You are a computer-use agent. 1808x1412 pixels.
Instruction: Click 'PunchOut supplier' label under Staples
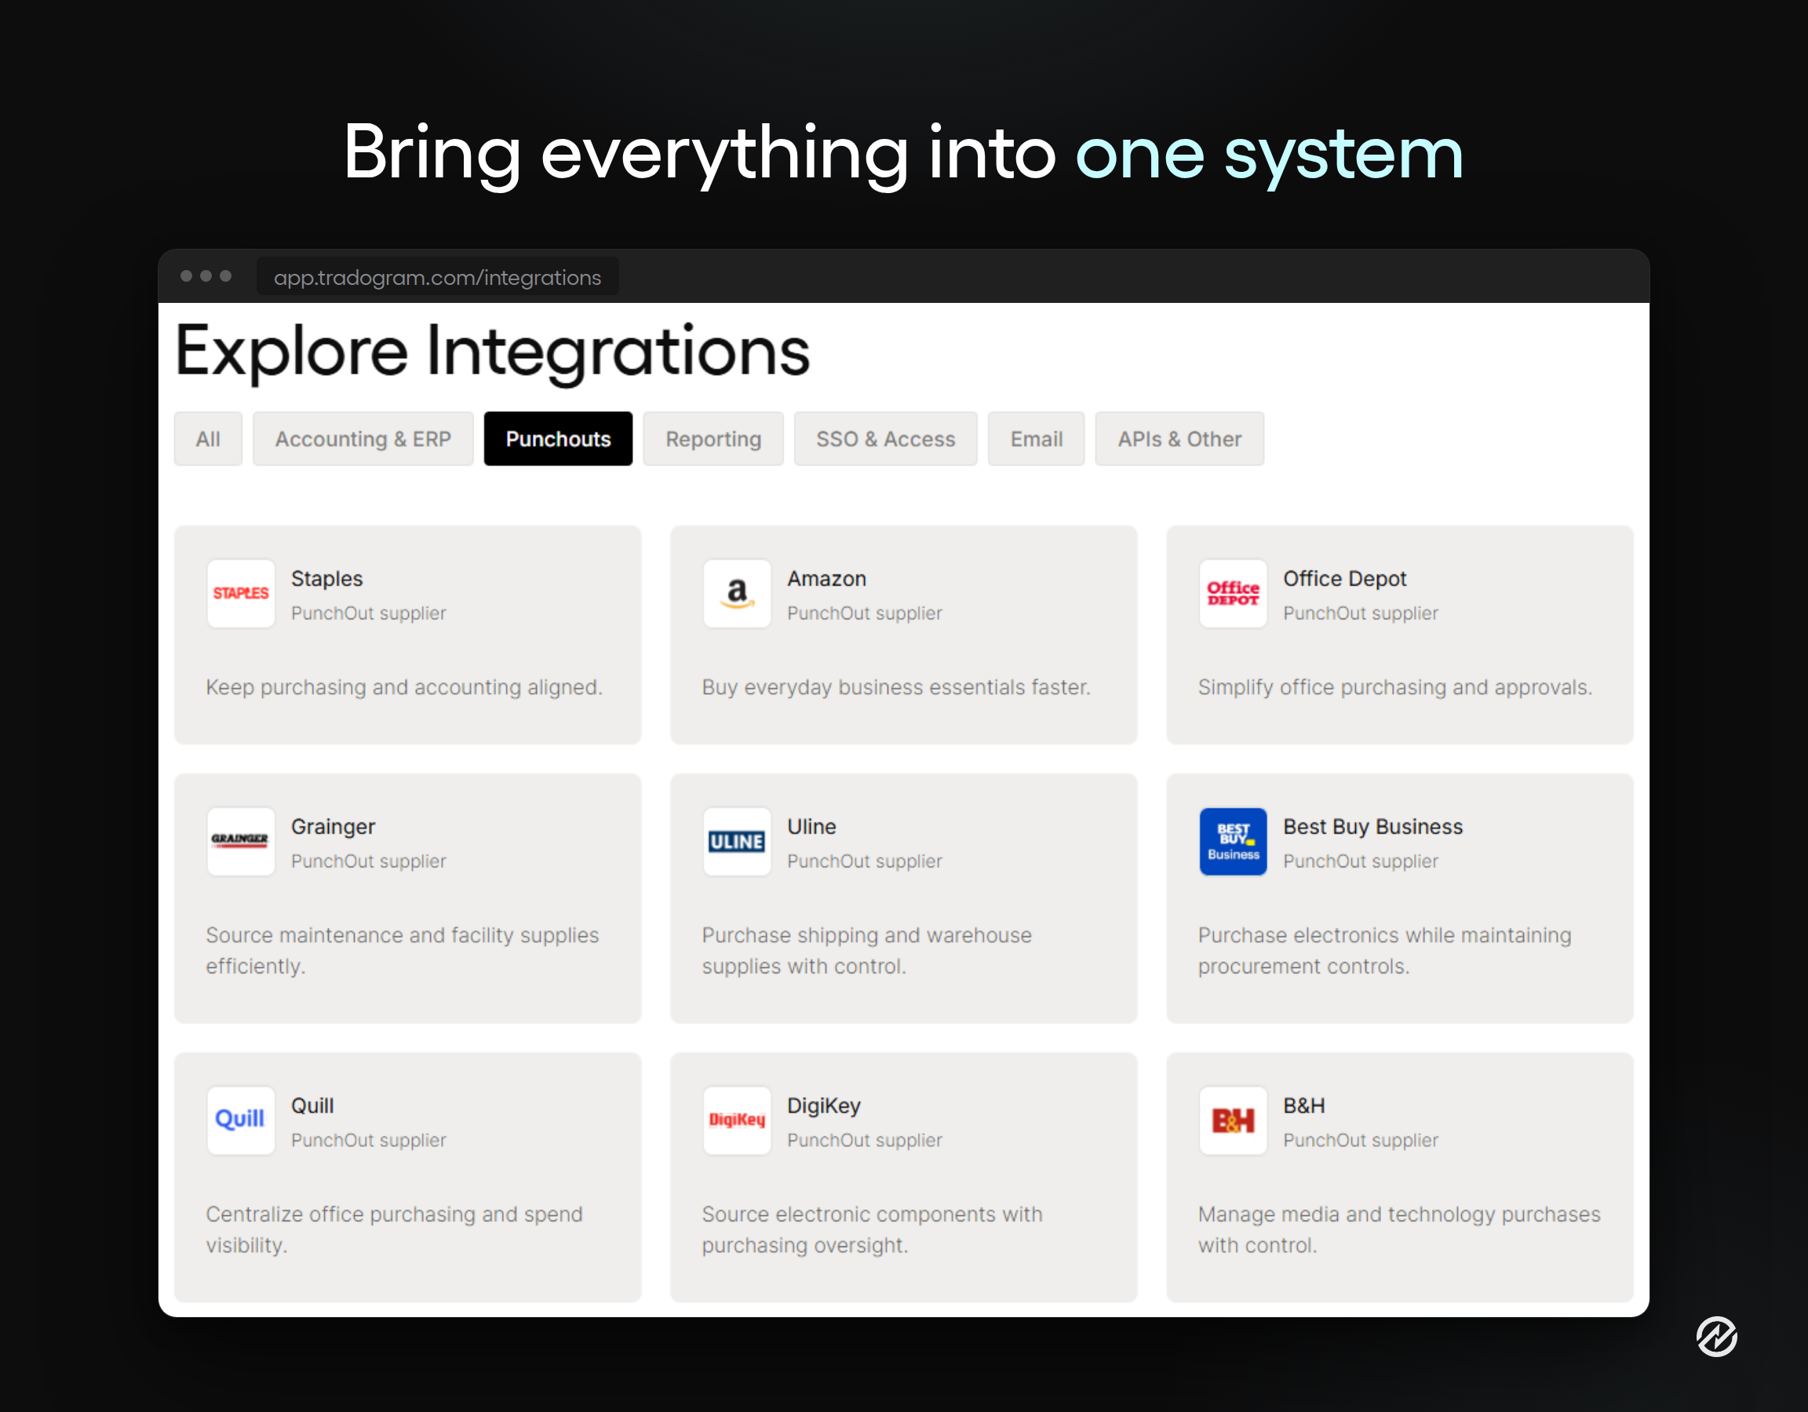tap(368, 613)
